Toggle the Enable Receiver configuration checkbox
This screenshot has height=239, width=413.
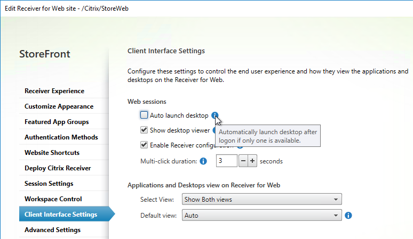pos(144,145)
